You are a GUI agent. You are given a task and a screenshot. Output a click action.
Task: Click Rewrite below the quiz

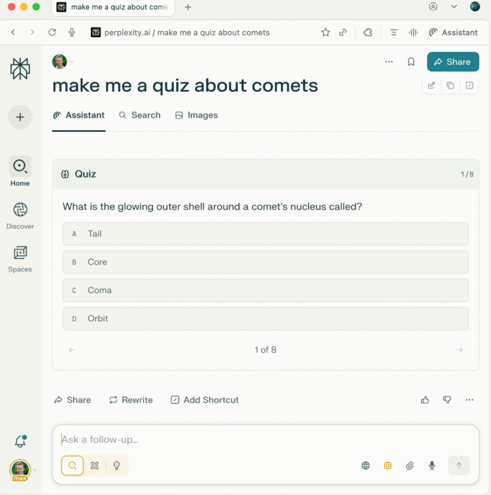pos(131,400)
